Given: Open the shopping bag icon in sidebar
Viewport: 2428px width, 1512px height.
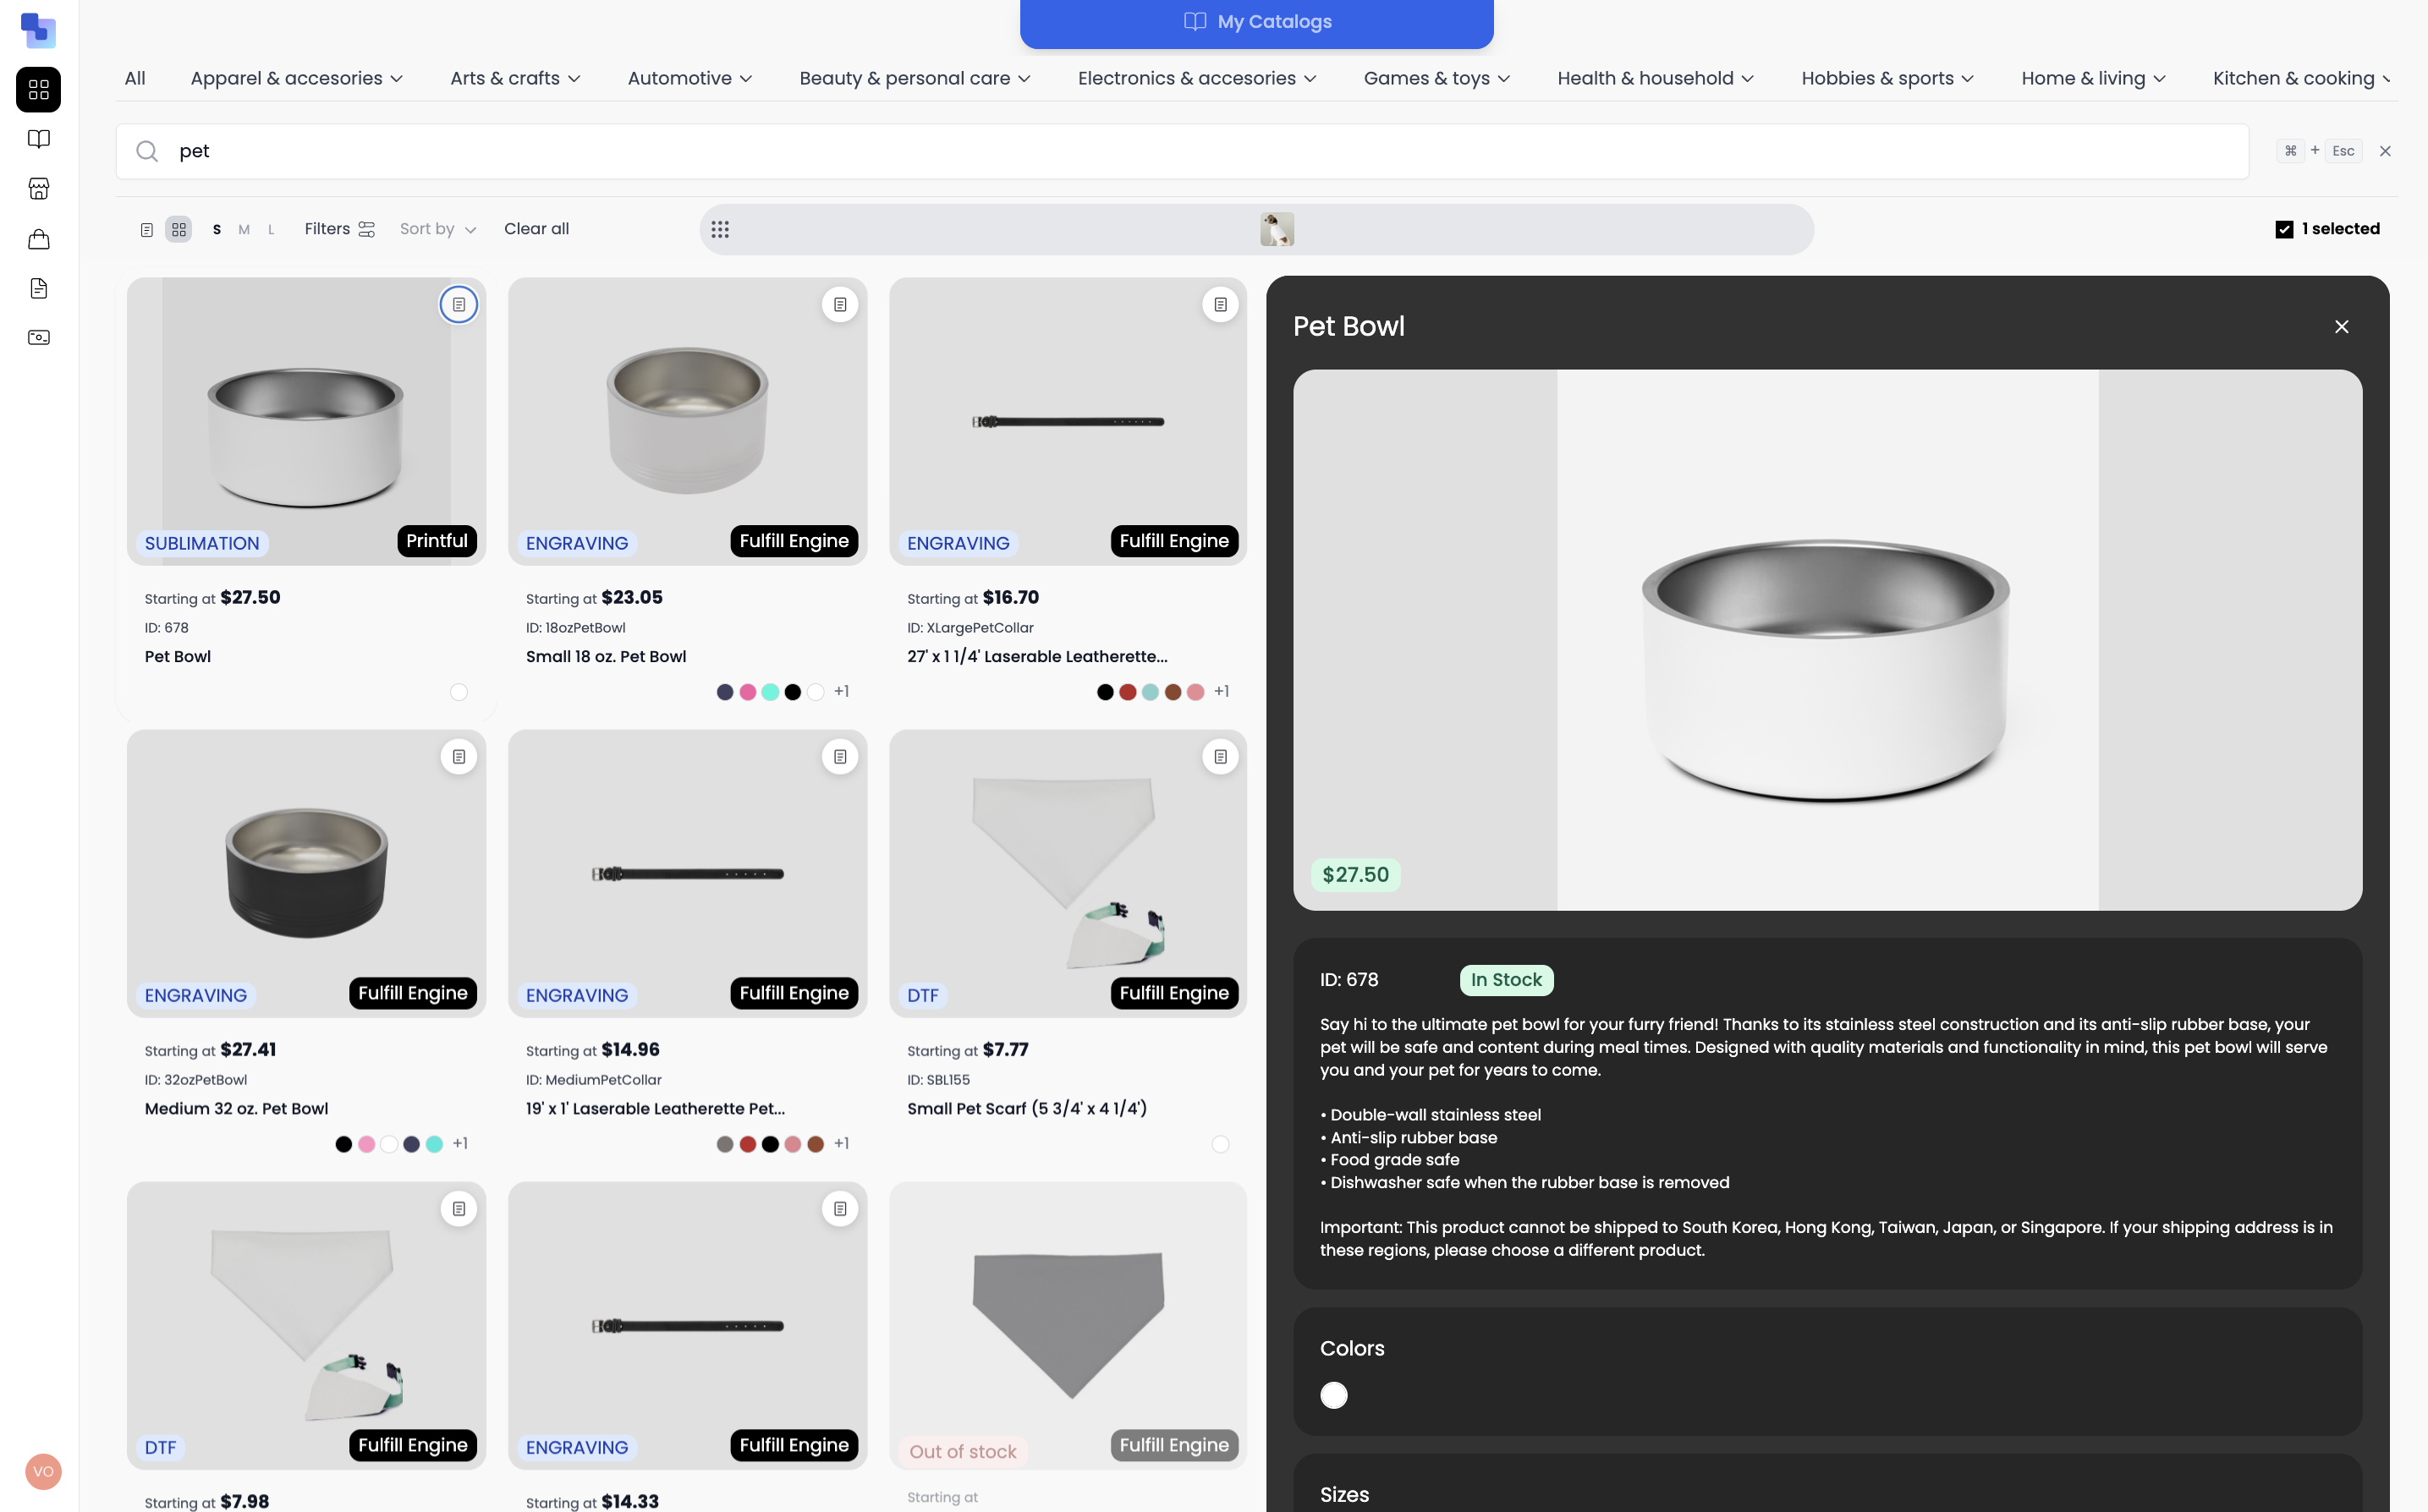Looking at the screenshot, I should (x=38, y=239).
